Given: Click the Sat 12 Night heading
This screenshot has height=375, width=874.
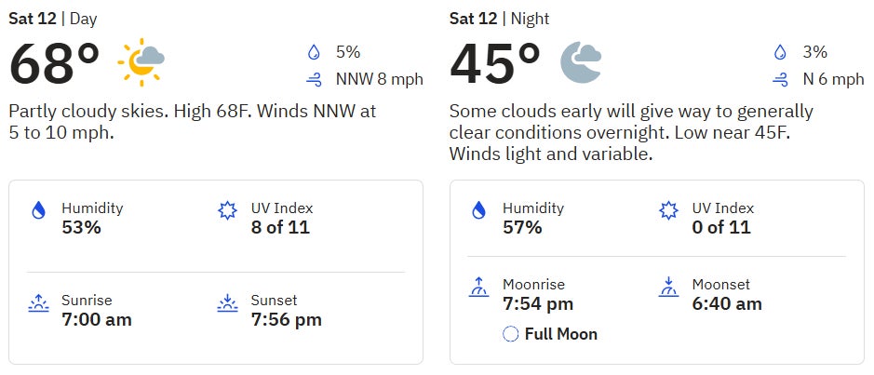Looking at the screenshot, I should (497, 19).
